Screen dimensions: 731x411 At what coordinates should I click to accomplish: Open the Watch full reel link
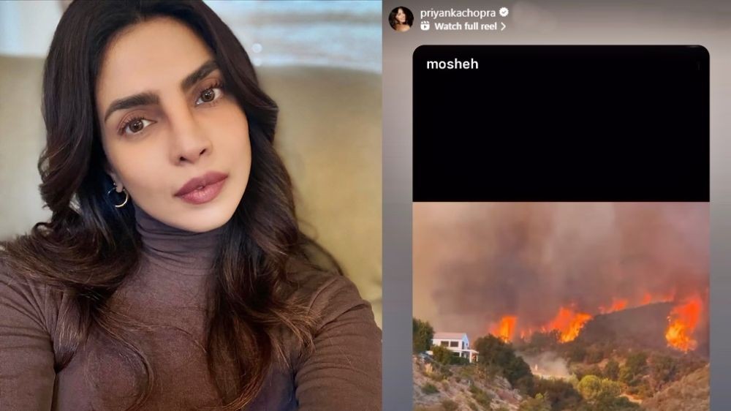click(x=465, y=26)
